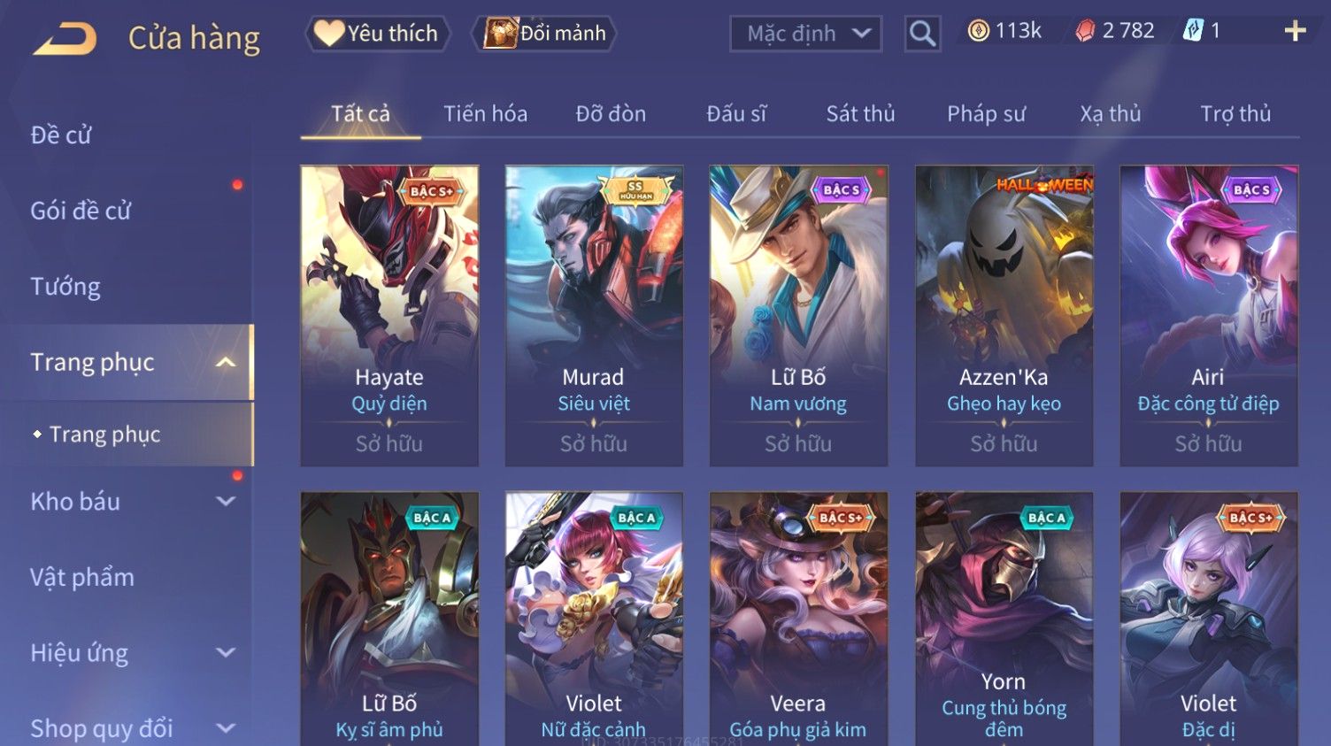Open Gói đề cử in sidebar
Image resolution: width=1331 pixels, height=746 pixels.
pyautogui.click(x=81, y=211)
